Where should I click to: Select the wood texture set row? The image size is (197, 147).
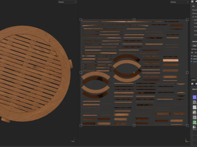tap(194, 62)
